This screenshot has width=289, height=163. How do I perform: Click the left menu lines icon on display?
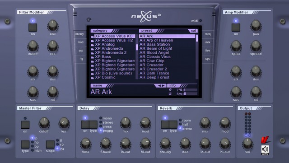click(x=75, y=14)
